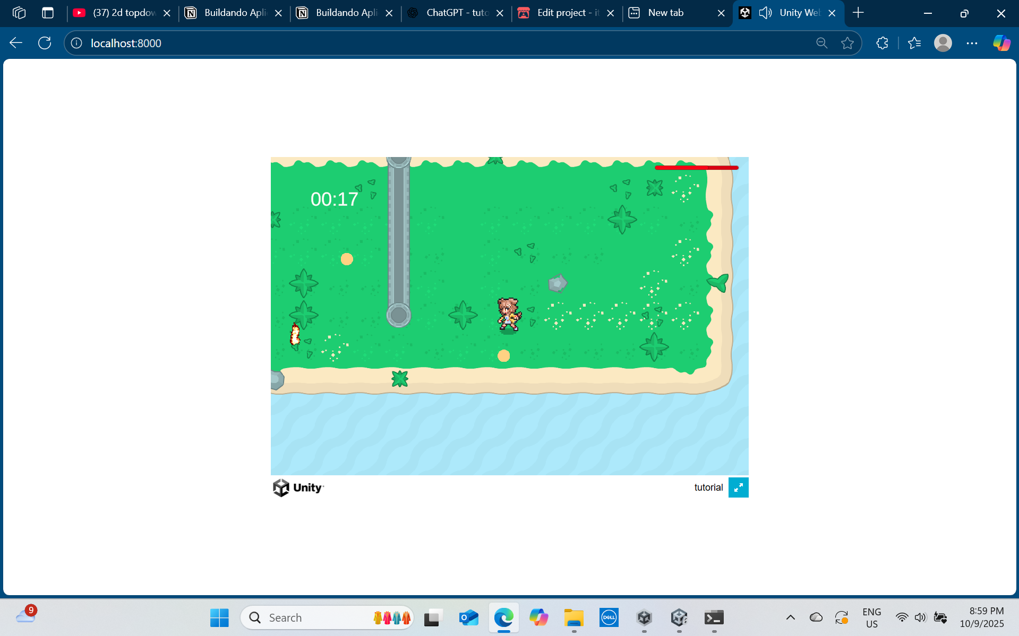View site information for localhost:8000

[76, 43]
